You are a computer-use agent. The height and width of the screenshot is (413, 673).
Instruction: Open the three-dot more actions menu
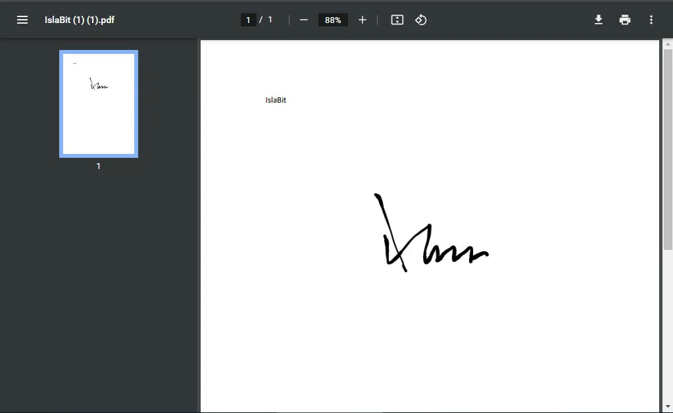coord(651,20)
